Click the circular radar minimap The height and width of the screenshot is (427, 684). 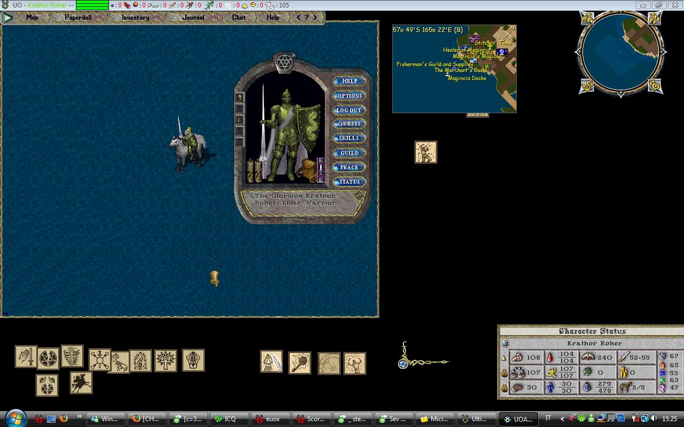point(620,53)
